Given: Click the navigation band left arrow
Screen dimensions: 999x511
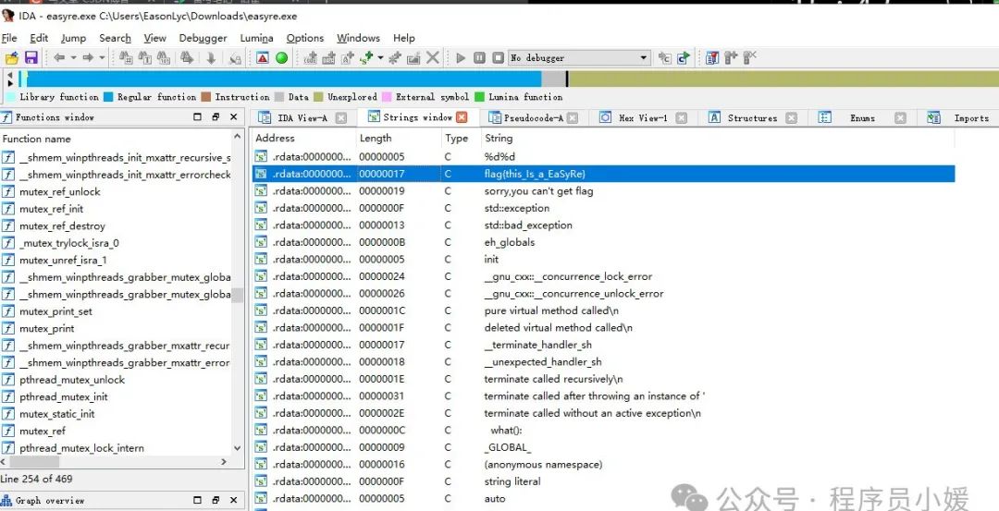Looking at the screenshot, I should pyautogui.click(x=10, y=75).
